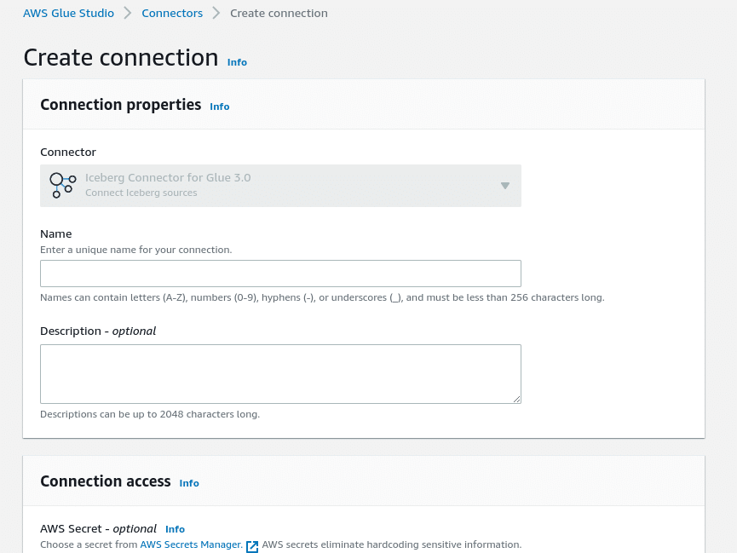Image resolution: width=737 pixels, height=553 pixels.
Task: Focus the connection Name input field
Action: click(x=280, y=274)
